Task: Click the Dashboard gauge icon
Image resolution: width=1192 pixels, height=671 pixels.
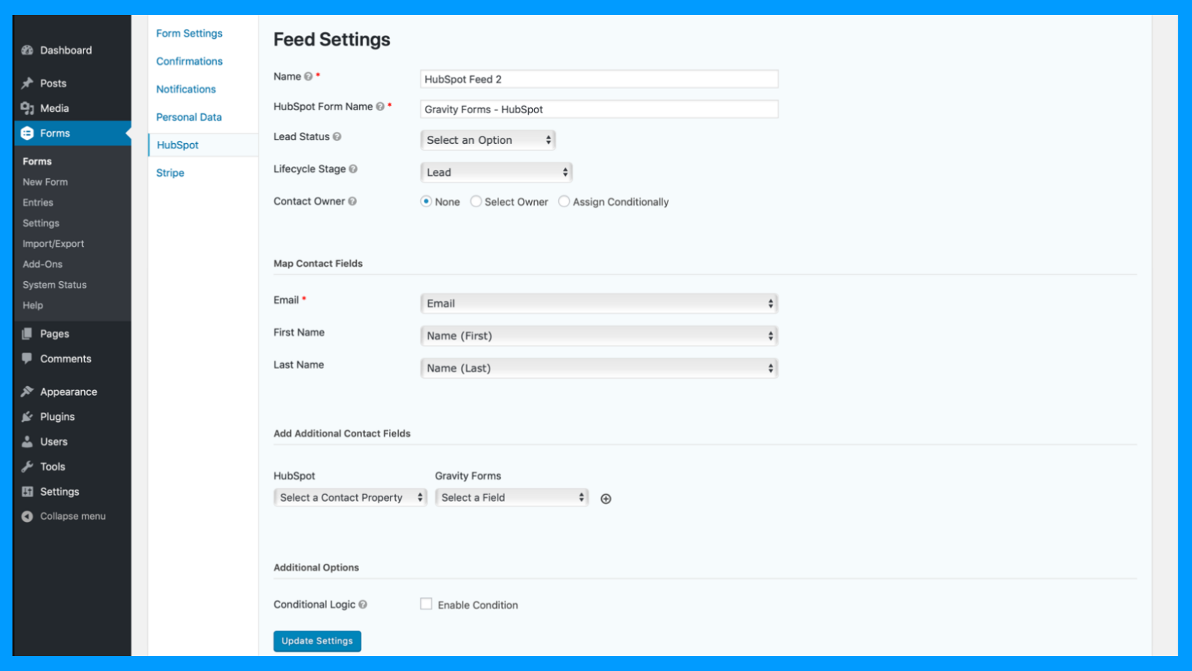Action: tap(28, 50)
